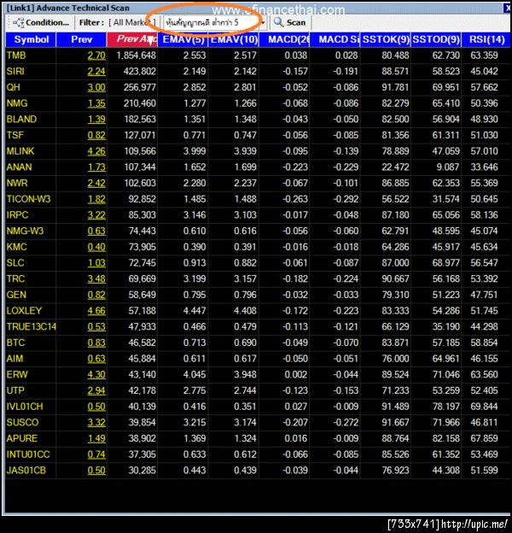The height and width of the screenshot is (533, 512).
Task: Click TMB previous price 2.70
Action: (x=96, y=56)
